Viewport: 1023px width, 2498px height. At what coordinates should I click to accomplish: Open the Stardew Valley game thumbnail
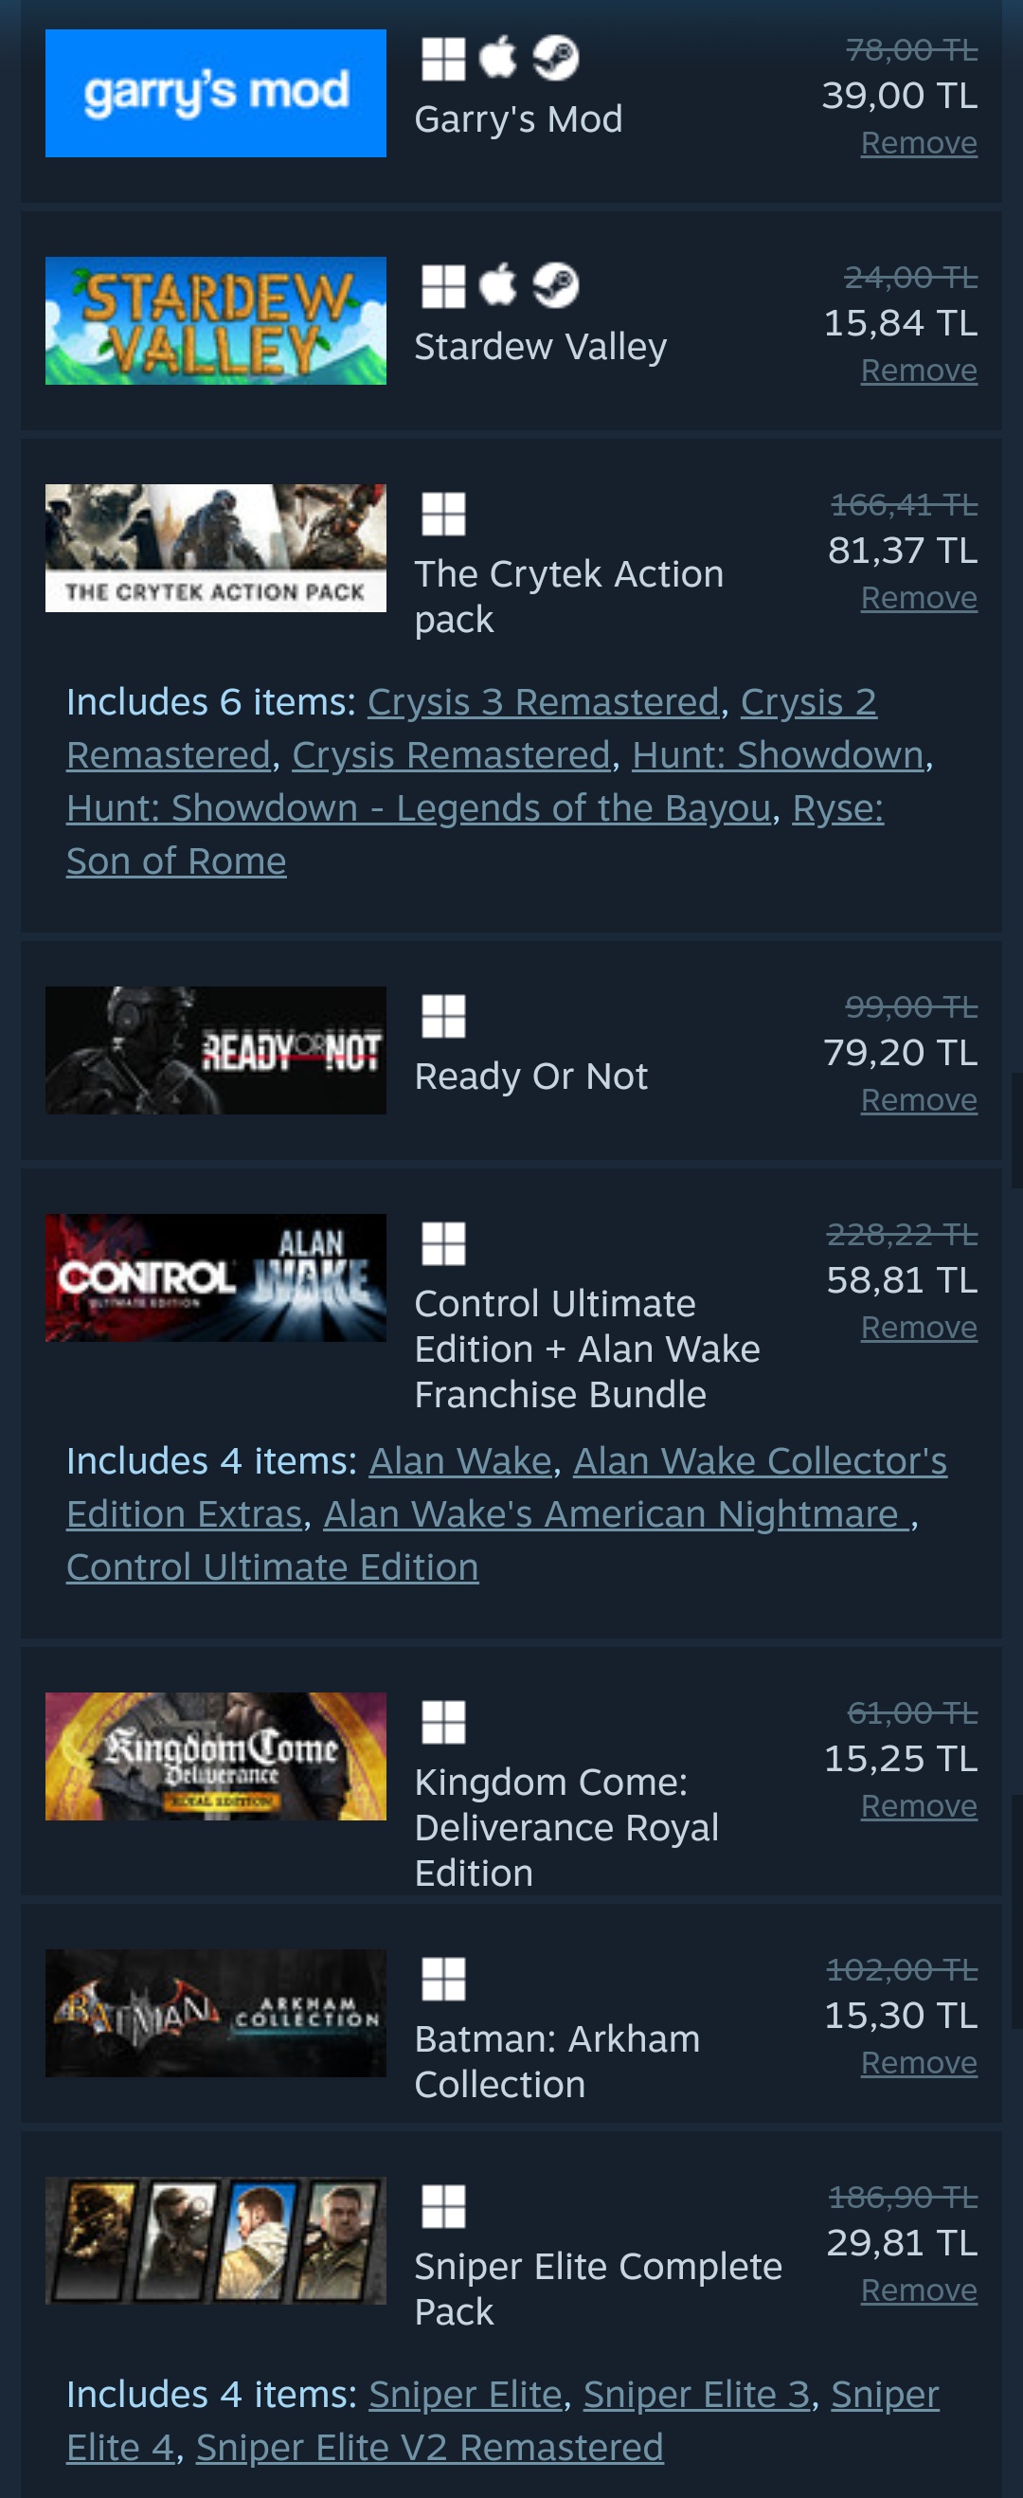click(x=215, y=321)
